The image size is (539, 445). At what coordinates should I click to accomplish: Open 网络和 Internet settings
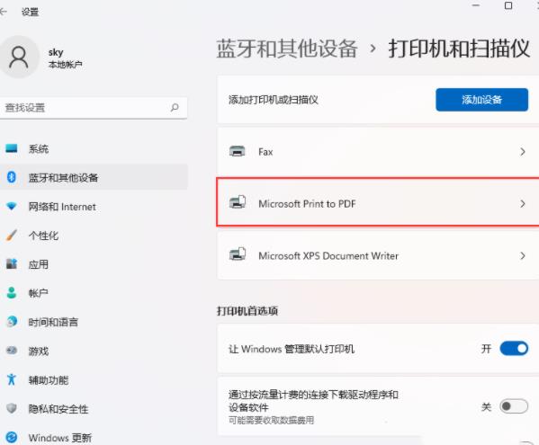coord(94,207)
